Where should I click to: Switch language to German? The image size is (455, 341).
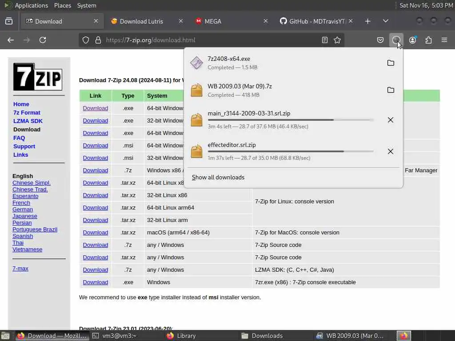23,210
